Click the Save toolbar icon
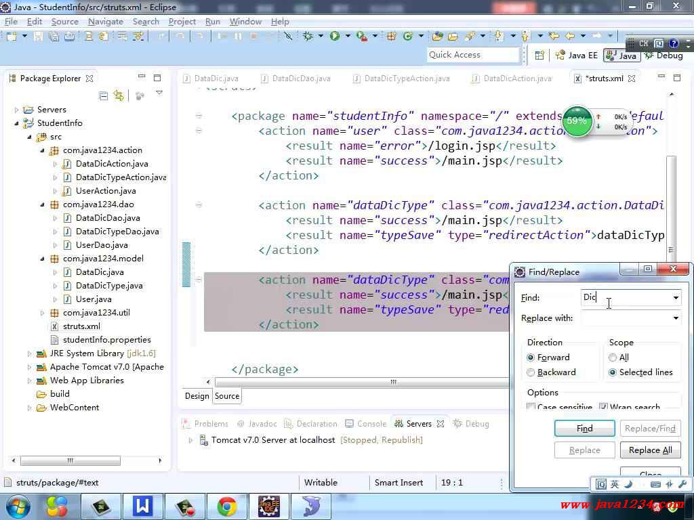 [39, 37]
